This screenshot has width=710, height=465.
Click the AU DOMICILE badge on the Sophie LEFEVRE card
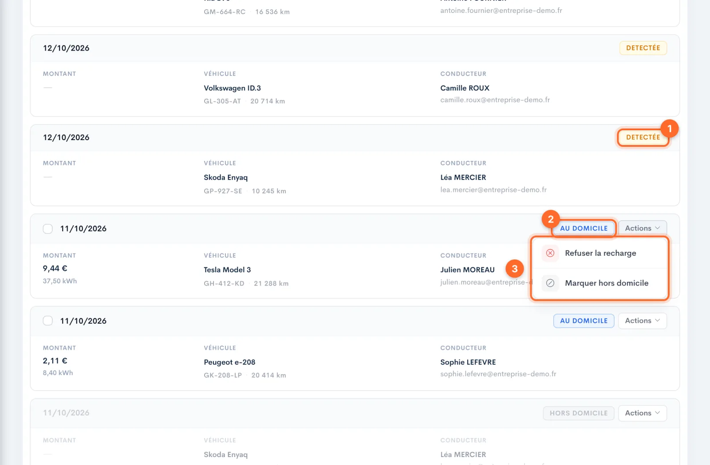[584, 321]
